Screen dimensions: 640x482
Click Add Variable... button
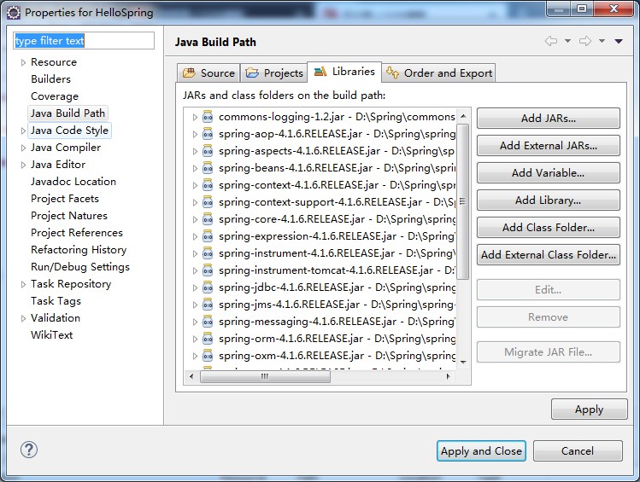pyautogui.click(x=549, y=173)
